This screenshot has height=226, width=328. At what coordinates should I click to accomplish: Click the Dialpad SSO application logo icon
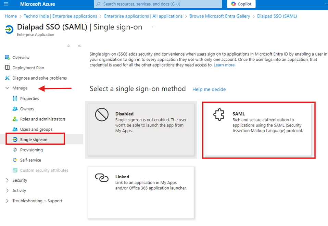[9, 29]
